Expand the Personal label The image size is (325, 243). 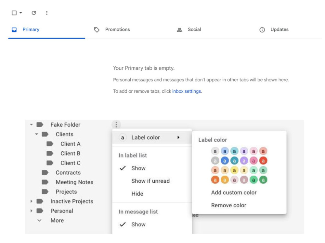[31, 211]
